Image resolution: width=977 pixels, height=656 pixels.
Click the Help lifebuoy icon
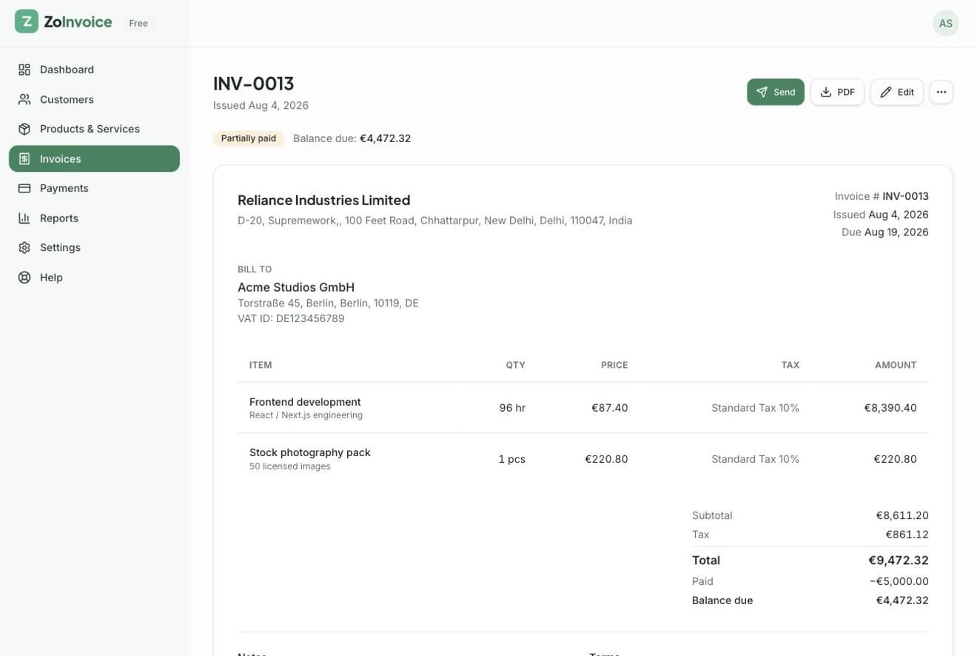click(x=24, y=277)
